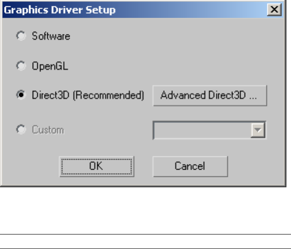Click the X in the title bar
Image resolution: width=291 pixels, height=249 pixels.
pyautogui.click(x=273, y=10)
